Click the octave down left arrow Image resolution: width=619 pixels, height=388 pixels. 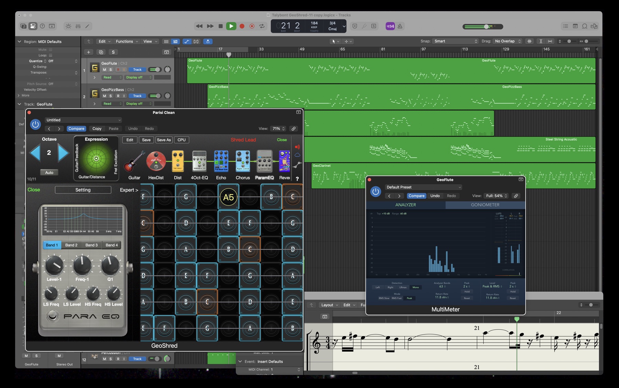(x=35, y=153)
